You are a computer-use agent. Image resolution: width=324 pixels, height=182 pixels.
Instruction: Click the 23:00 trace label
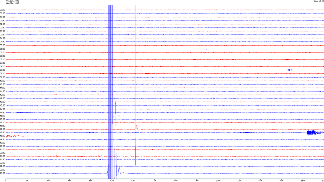pyautogui.click(x=2, y=170)
